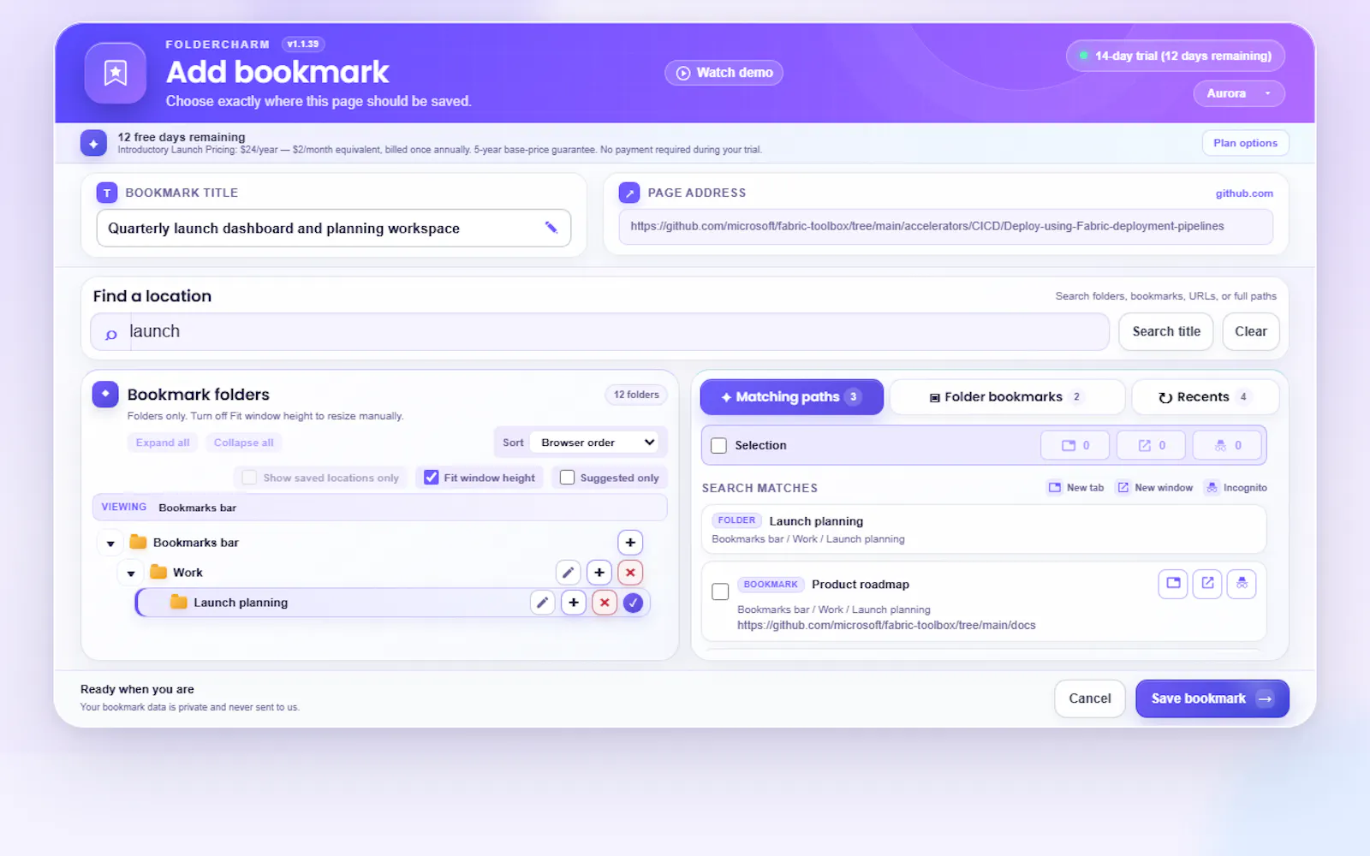
Task: Select the Launch planning folder search match
Action: [x=983, y=529]
